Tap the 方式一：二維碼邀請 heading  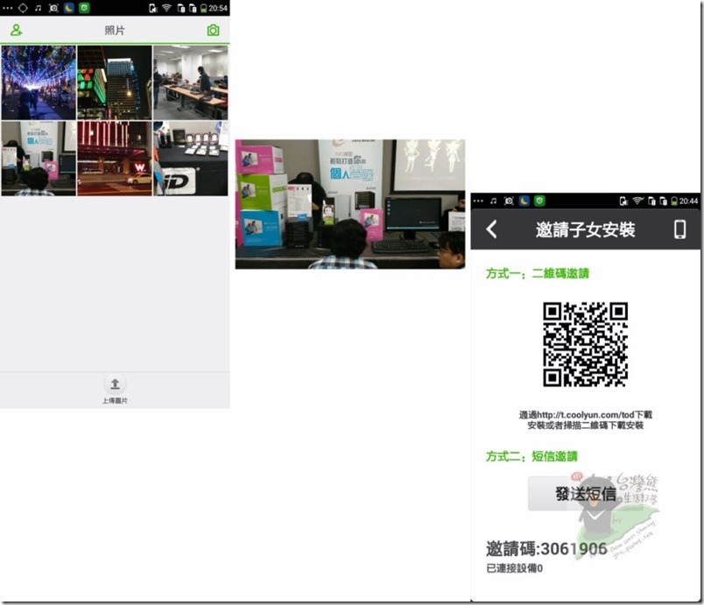pyautogui.click(x=538, y=273)
